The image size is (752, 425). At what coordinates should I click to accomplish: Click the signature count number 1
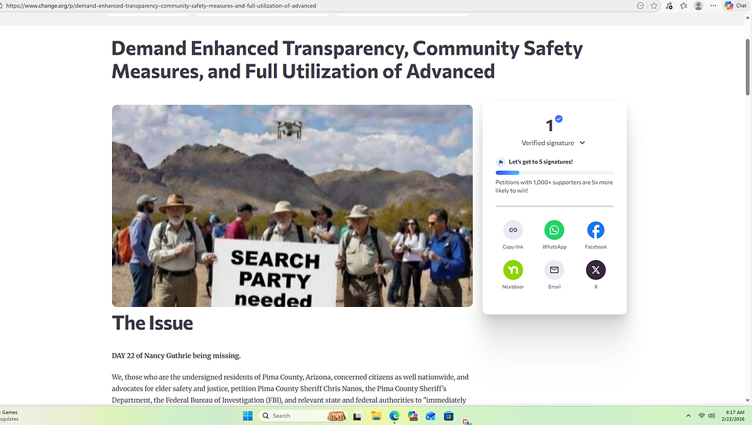(549, 126)
